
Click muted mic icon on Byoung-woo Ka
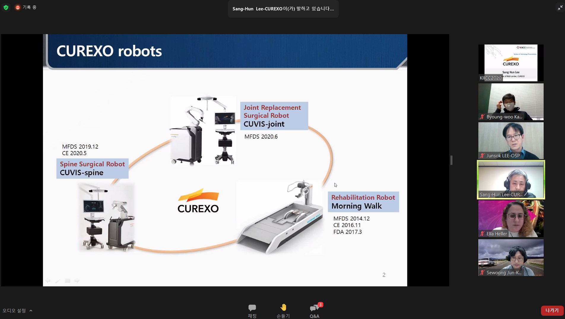click(482, 117)
